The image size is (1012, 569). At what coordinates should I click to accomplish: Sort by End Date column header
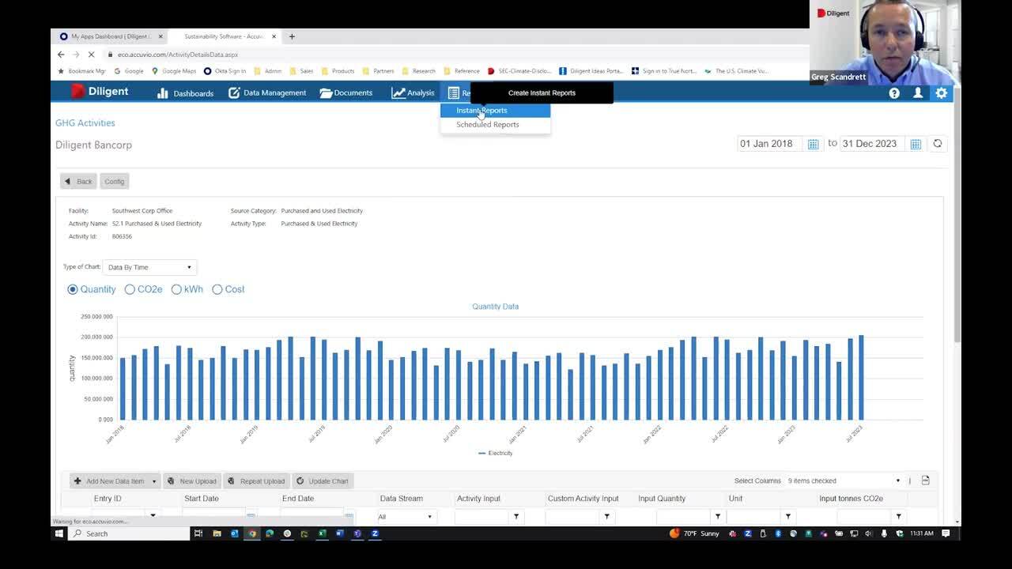tap(298, 499)
